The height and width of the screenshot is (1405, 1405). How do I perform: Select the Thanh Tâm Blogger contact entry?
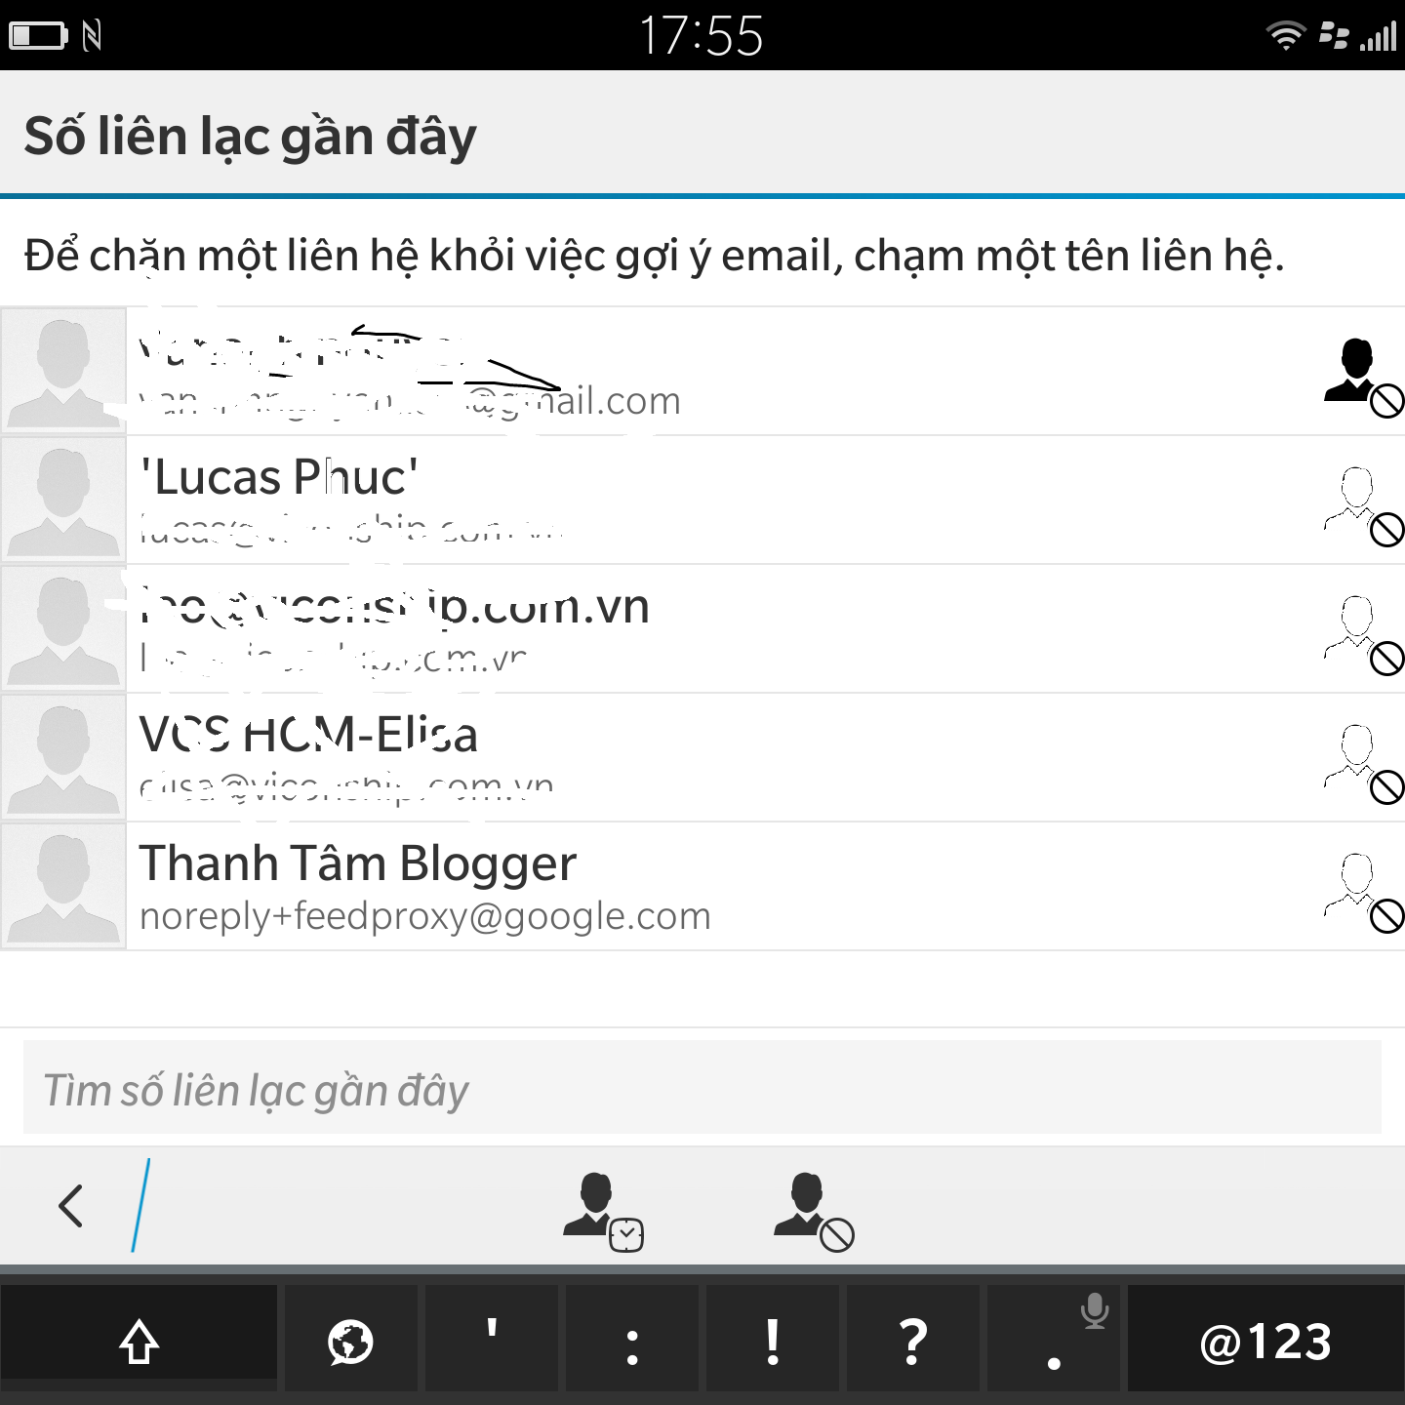[x=702, y=886]
